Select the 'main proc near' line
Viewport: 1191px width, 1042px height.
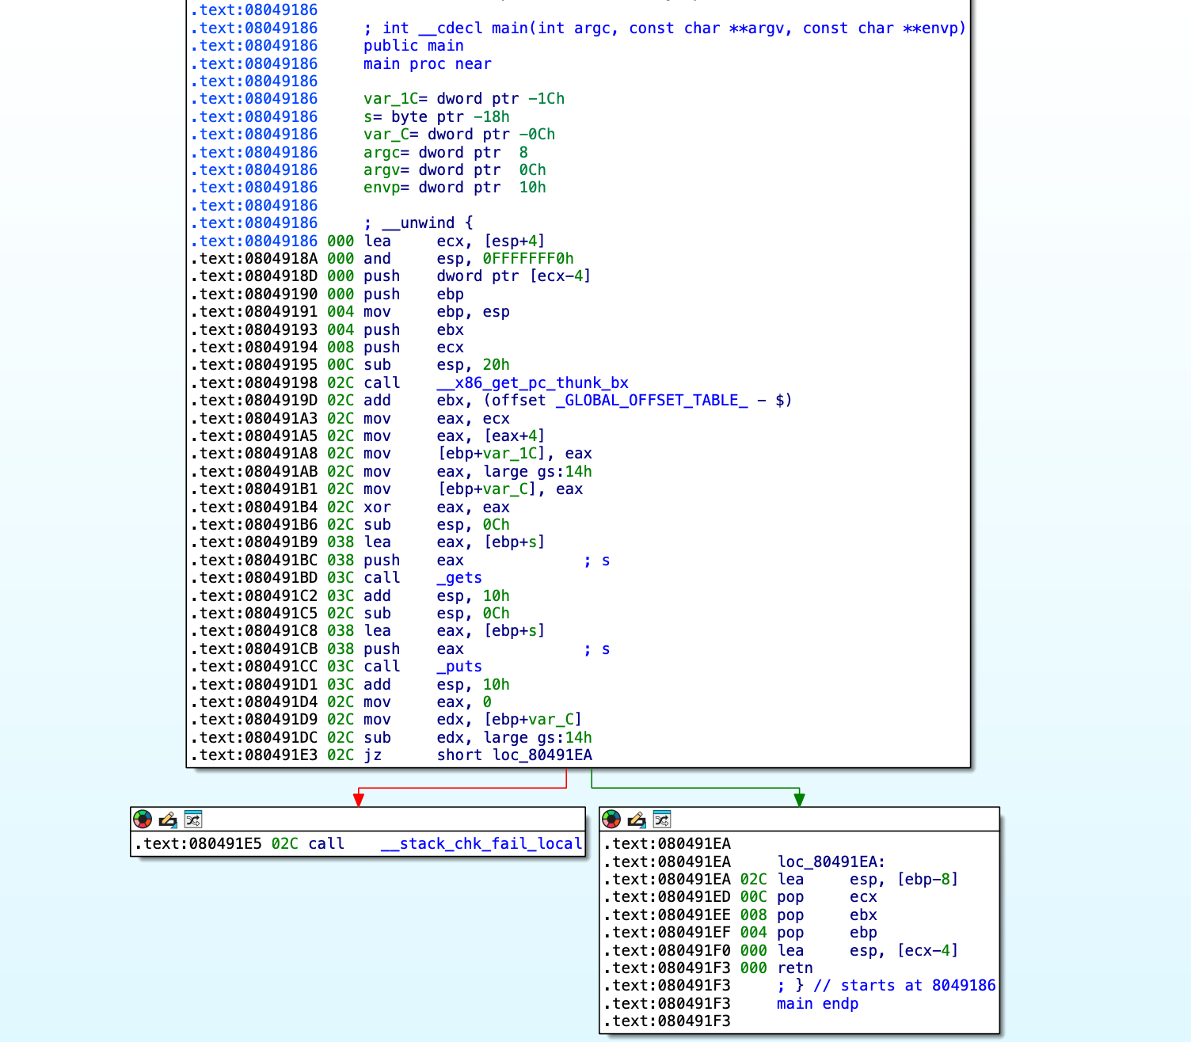pos(428,64)
